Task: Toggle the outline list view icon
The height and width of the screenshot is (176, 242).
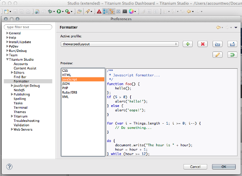Action: tap(106, 11)
